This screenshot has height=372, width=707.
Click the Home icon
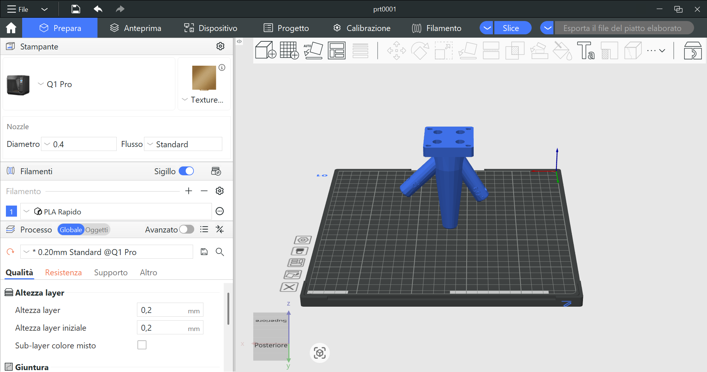(11, 28)
